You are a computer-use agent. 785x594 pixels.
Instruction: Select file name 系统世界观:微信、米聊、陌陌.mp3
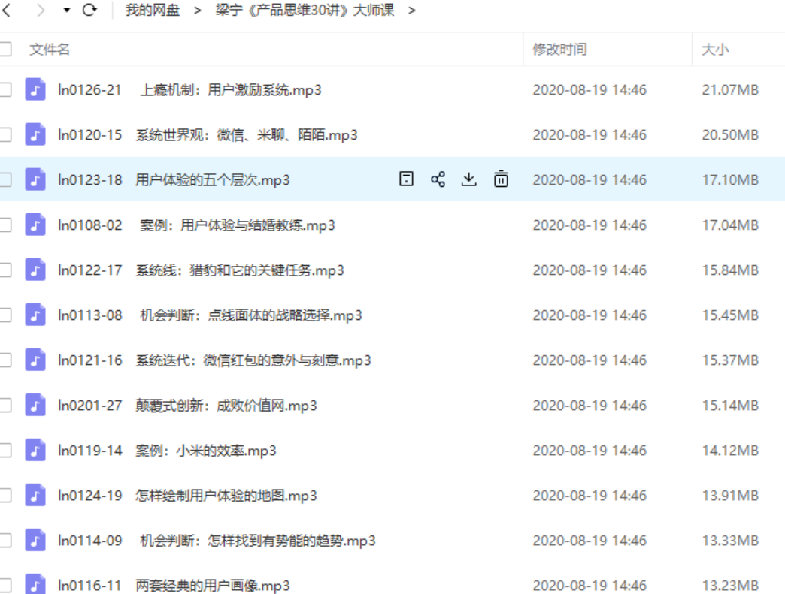pos(247,135)
